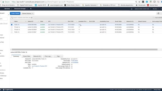The height and width of the screenshot is (91, 162).
Task: Focus the Search Subnets input field
Action: [x=22, y=18]
